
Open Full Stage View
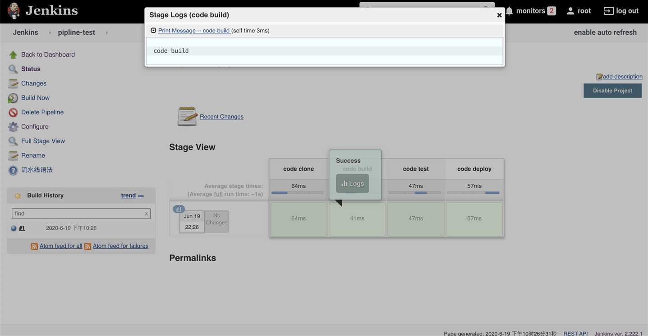[43, 141]
